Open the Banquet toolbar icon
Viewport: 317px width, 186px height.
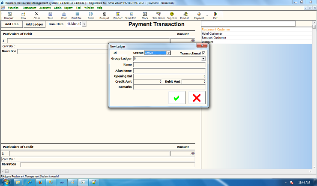(x=104, y=16)
